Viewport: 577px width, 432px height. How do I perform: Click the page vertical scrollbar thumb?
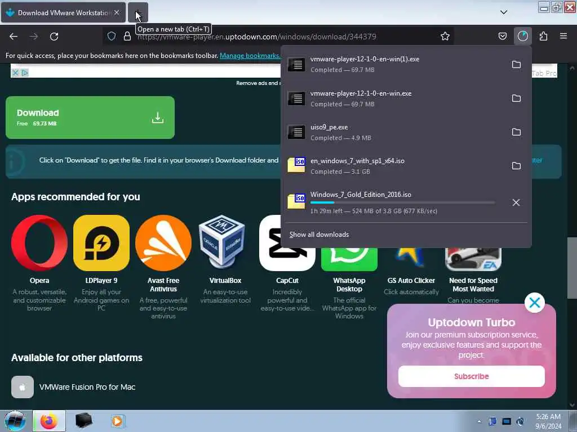click(x=572, y=268)
